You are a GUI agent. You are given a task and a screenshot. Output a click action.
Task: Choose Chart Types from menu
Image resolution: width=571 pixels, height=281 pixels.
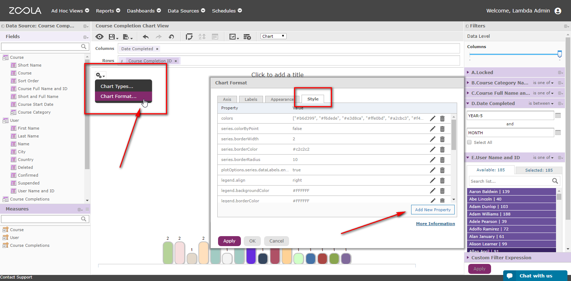[117, 86]
